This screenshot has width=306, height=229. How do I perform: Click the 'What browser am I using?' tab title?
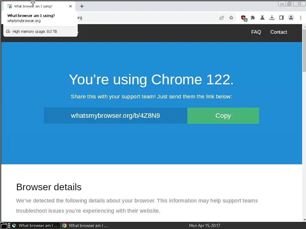[x=33, y=6]
